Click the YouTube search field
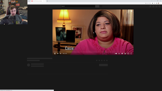This screenshot has width=162, height=91. click(78, 6)
